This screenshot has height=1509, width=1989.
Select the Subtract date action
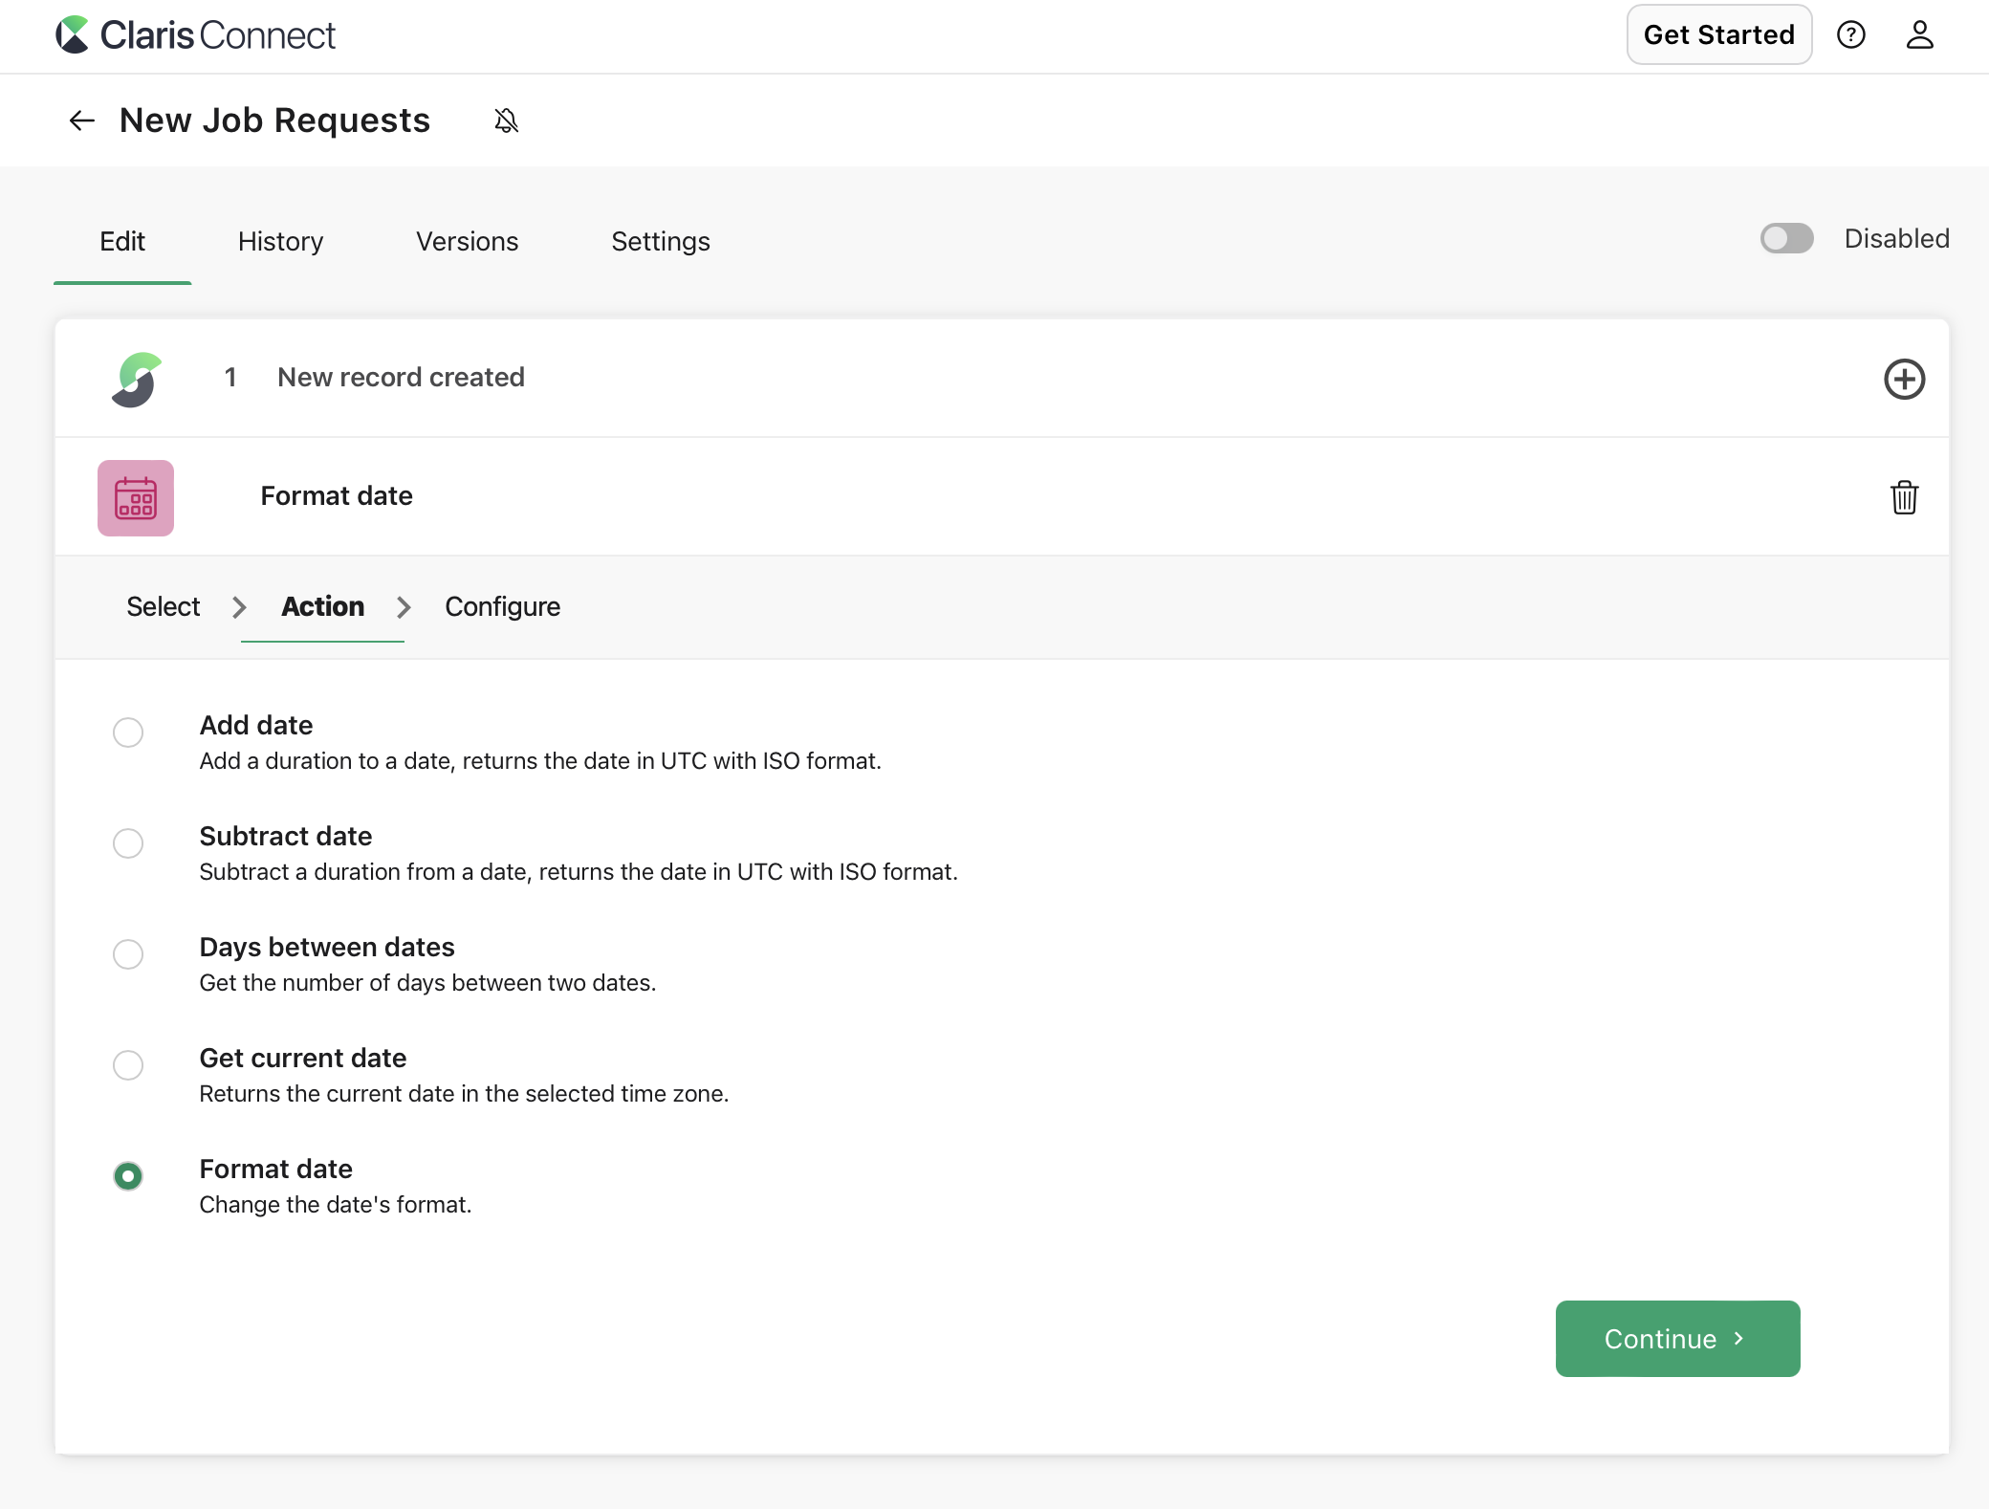[x=127, y=843]
